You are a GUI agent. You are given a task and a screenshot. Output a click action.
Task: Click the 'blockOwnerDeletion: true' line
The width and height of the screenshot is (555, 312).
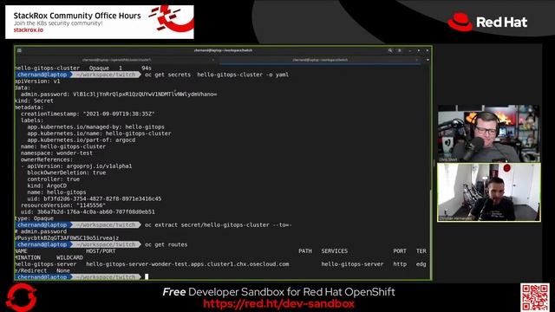click(x=67, y=172)
